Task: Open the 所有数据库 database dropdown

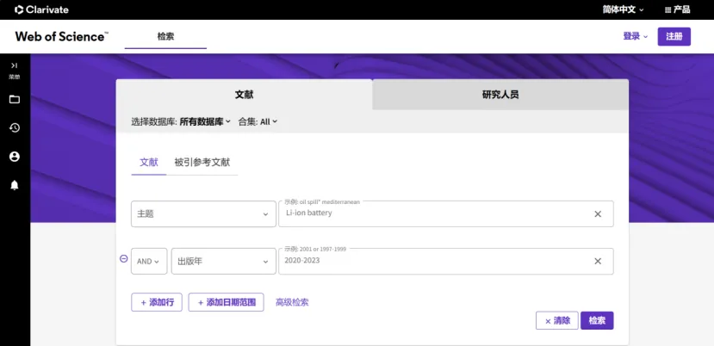Action: 205,121
